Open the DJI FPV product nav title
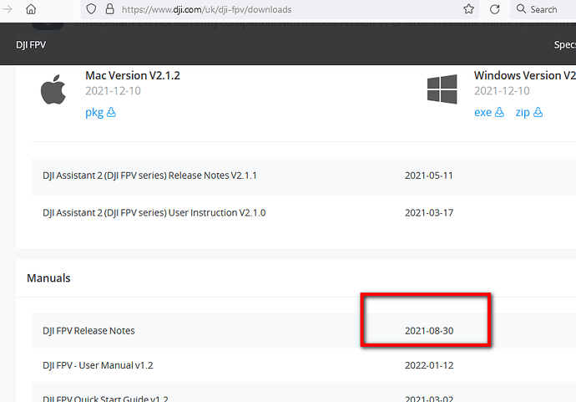Screen dimensions: 576x402 point(31,45)
